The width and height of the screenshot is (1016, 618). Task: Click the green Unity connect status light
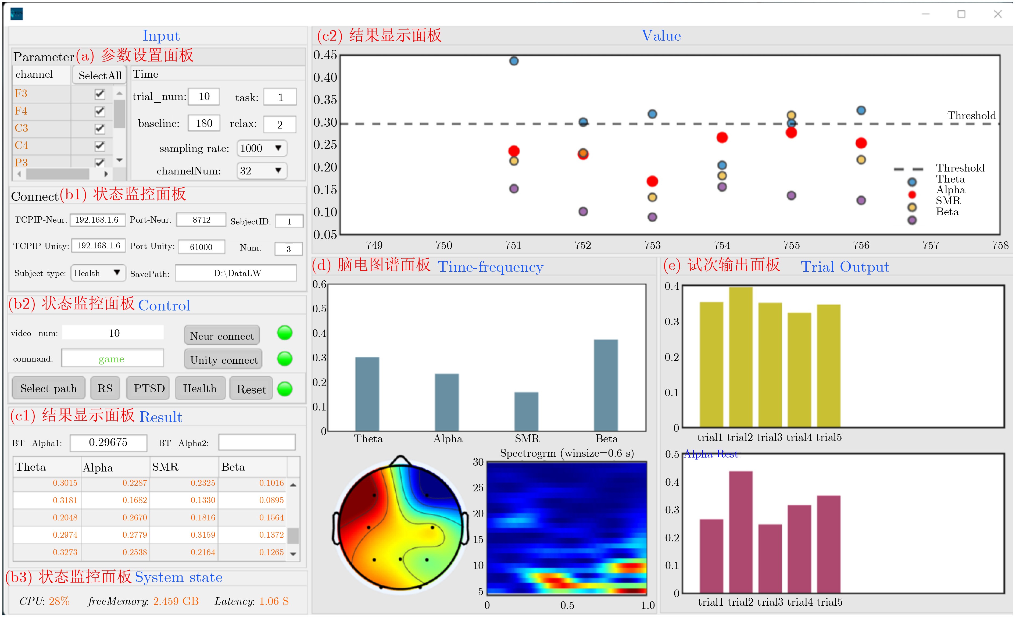[x=285, y=359]
